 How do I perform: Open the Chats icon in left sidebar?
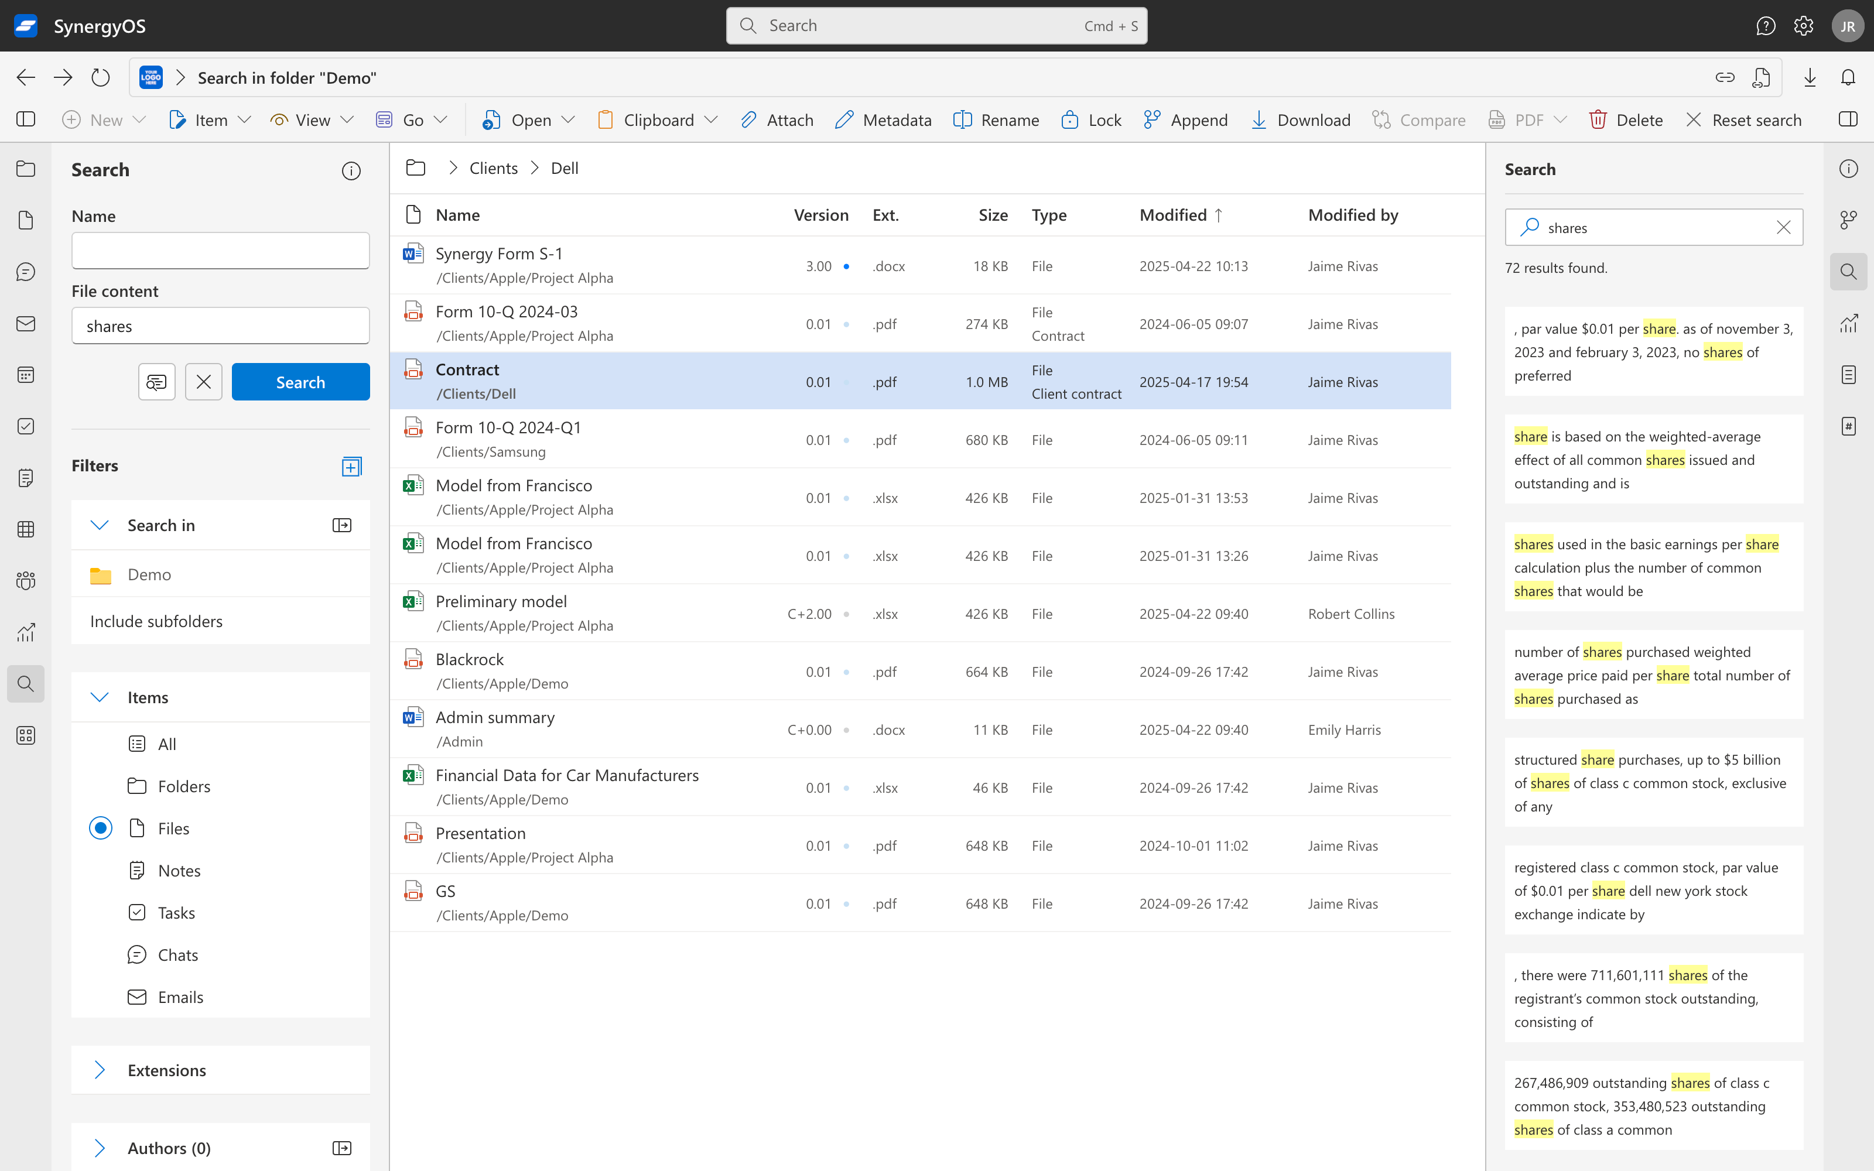point(26,272)
